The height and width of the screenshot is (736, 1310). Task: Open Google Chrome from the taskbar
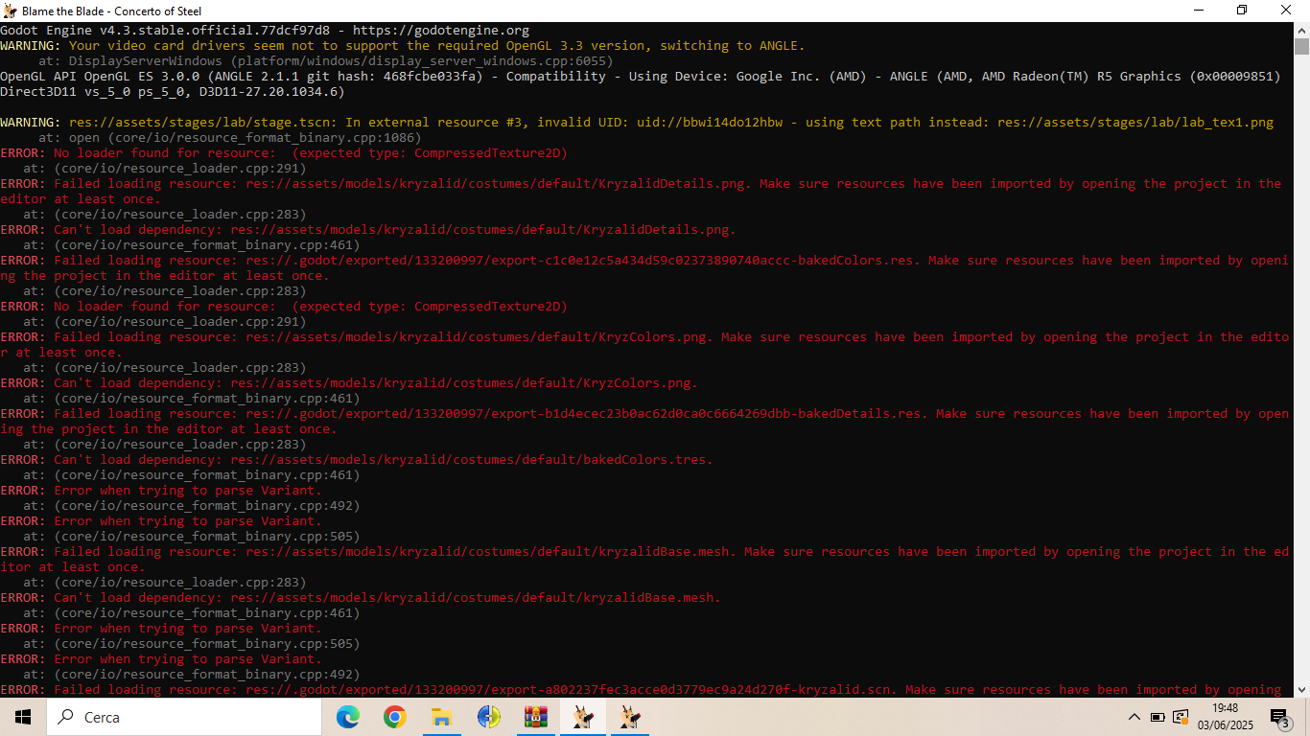394,717
